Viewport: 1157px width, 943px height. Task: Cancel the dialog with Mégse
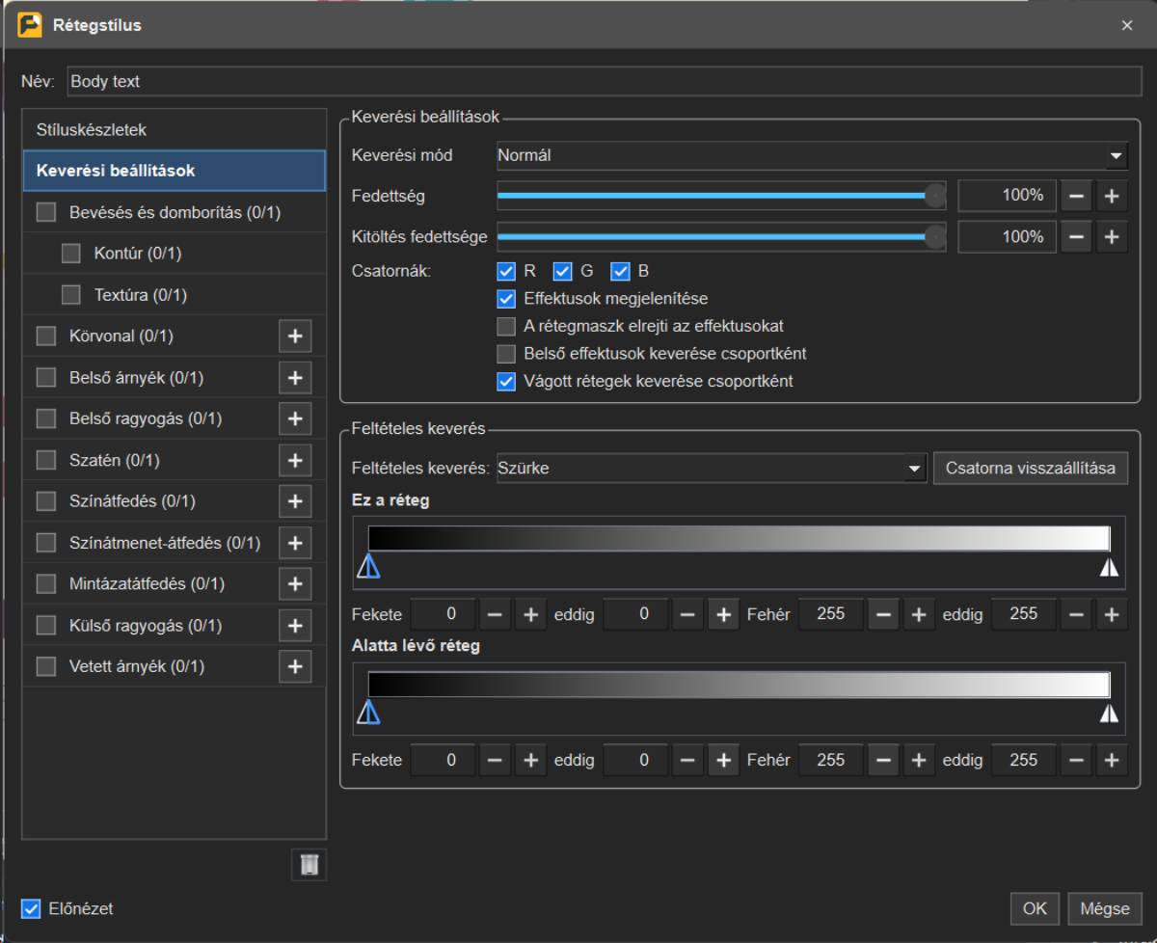pyautogui.click(x=1104, y=908)
